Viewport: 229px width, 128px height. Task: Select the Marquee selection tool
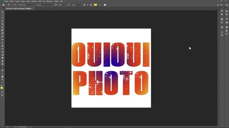coord(3,15)
